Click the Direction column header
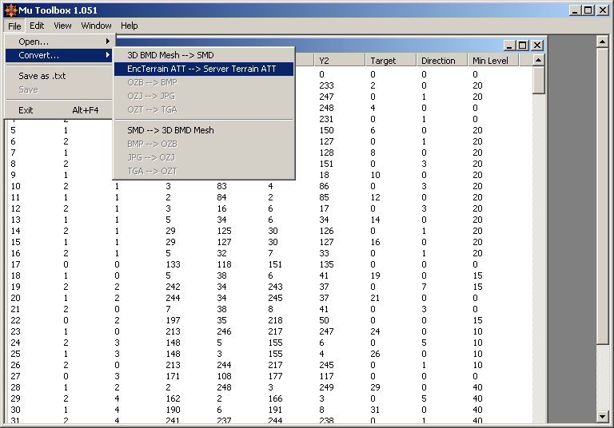Viewport: 614px width, 428px height. coord(441,61)
